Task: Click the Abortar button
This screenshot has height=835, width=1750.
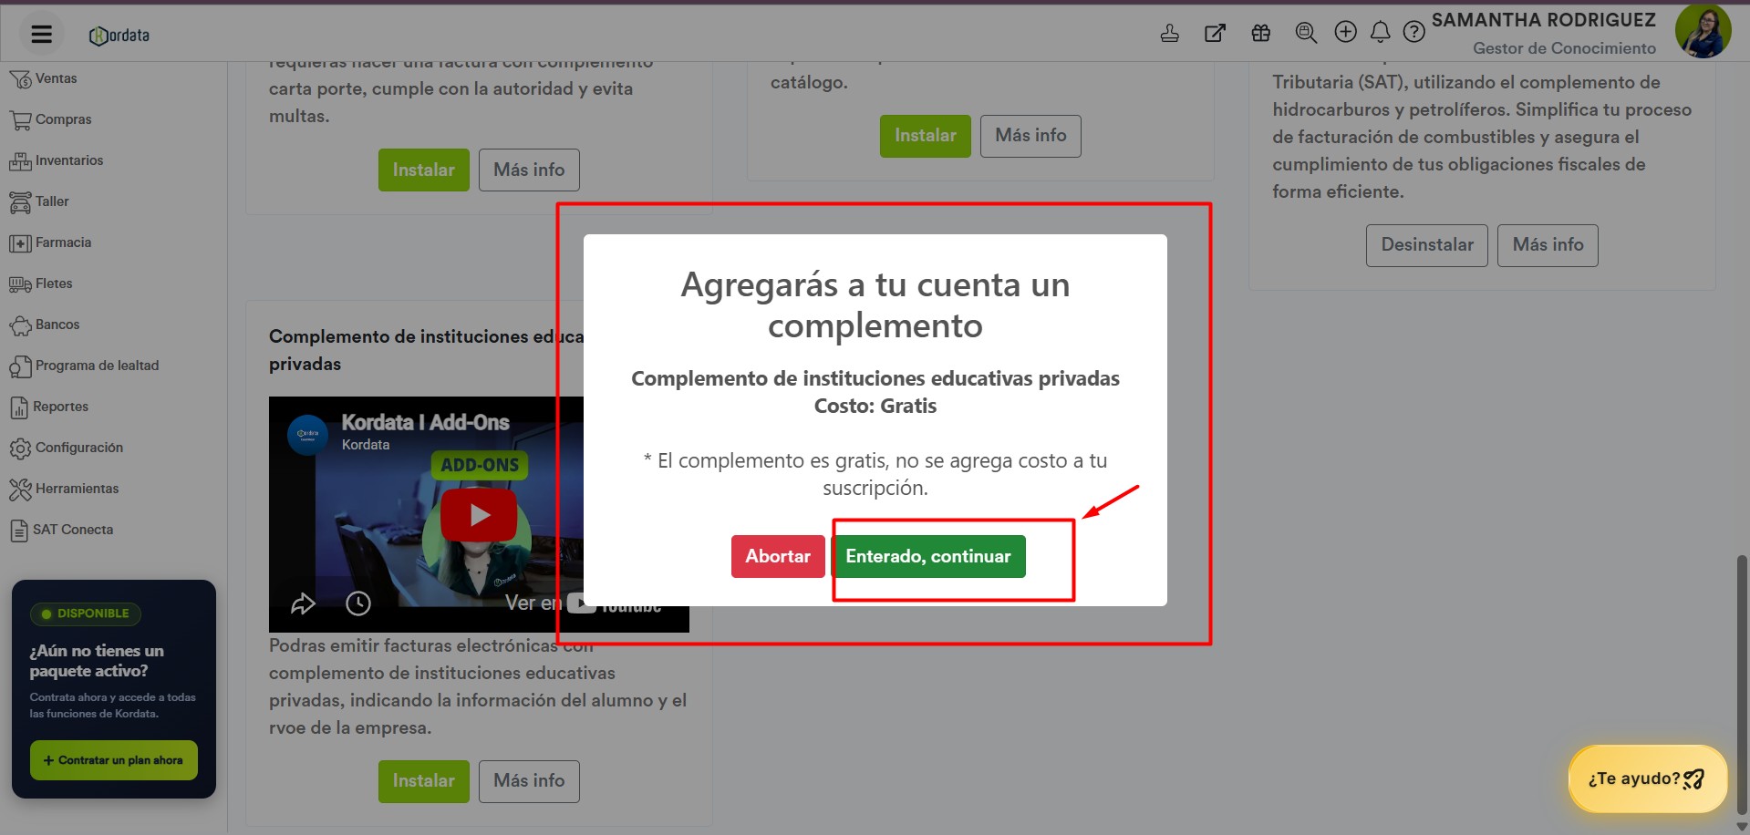Action: 778,556
